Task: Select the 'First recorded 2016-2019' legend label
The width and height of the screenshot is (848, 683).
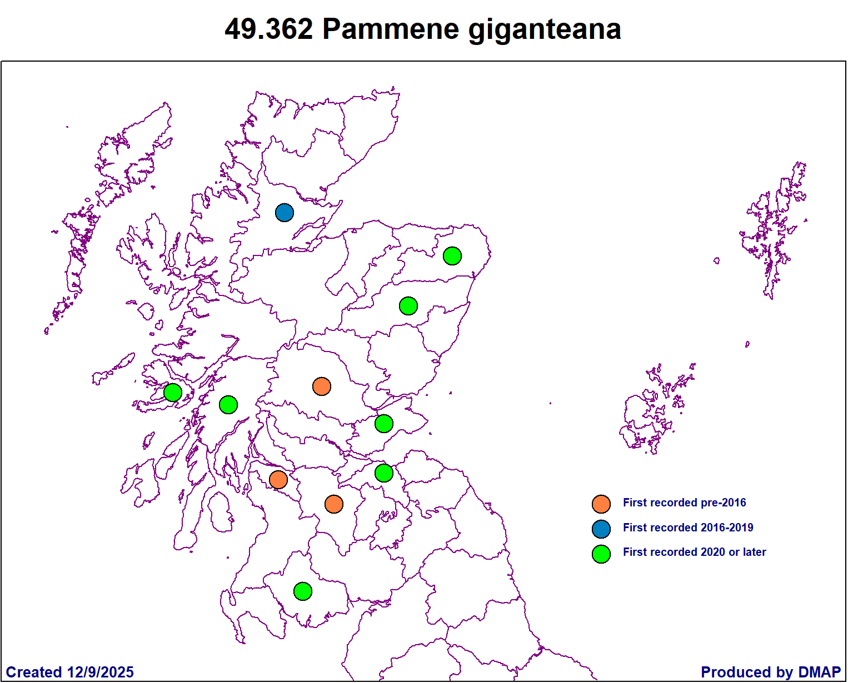Action: [688, 528]
